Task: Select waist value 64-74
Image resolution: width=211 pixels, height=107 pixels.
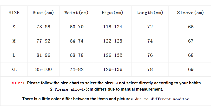Action: (76, 41)
